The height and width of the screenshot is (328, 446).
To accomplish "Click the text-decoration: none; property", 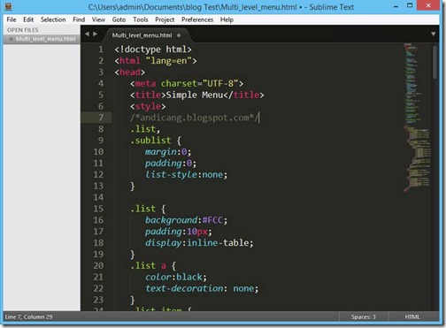I will [202, 288].
